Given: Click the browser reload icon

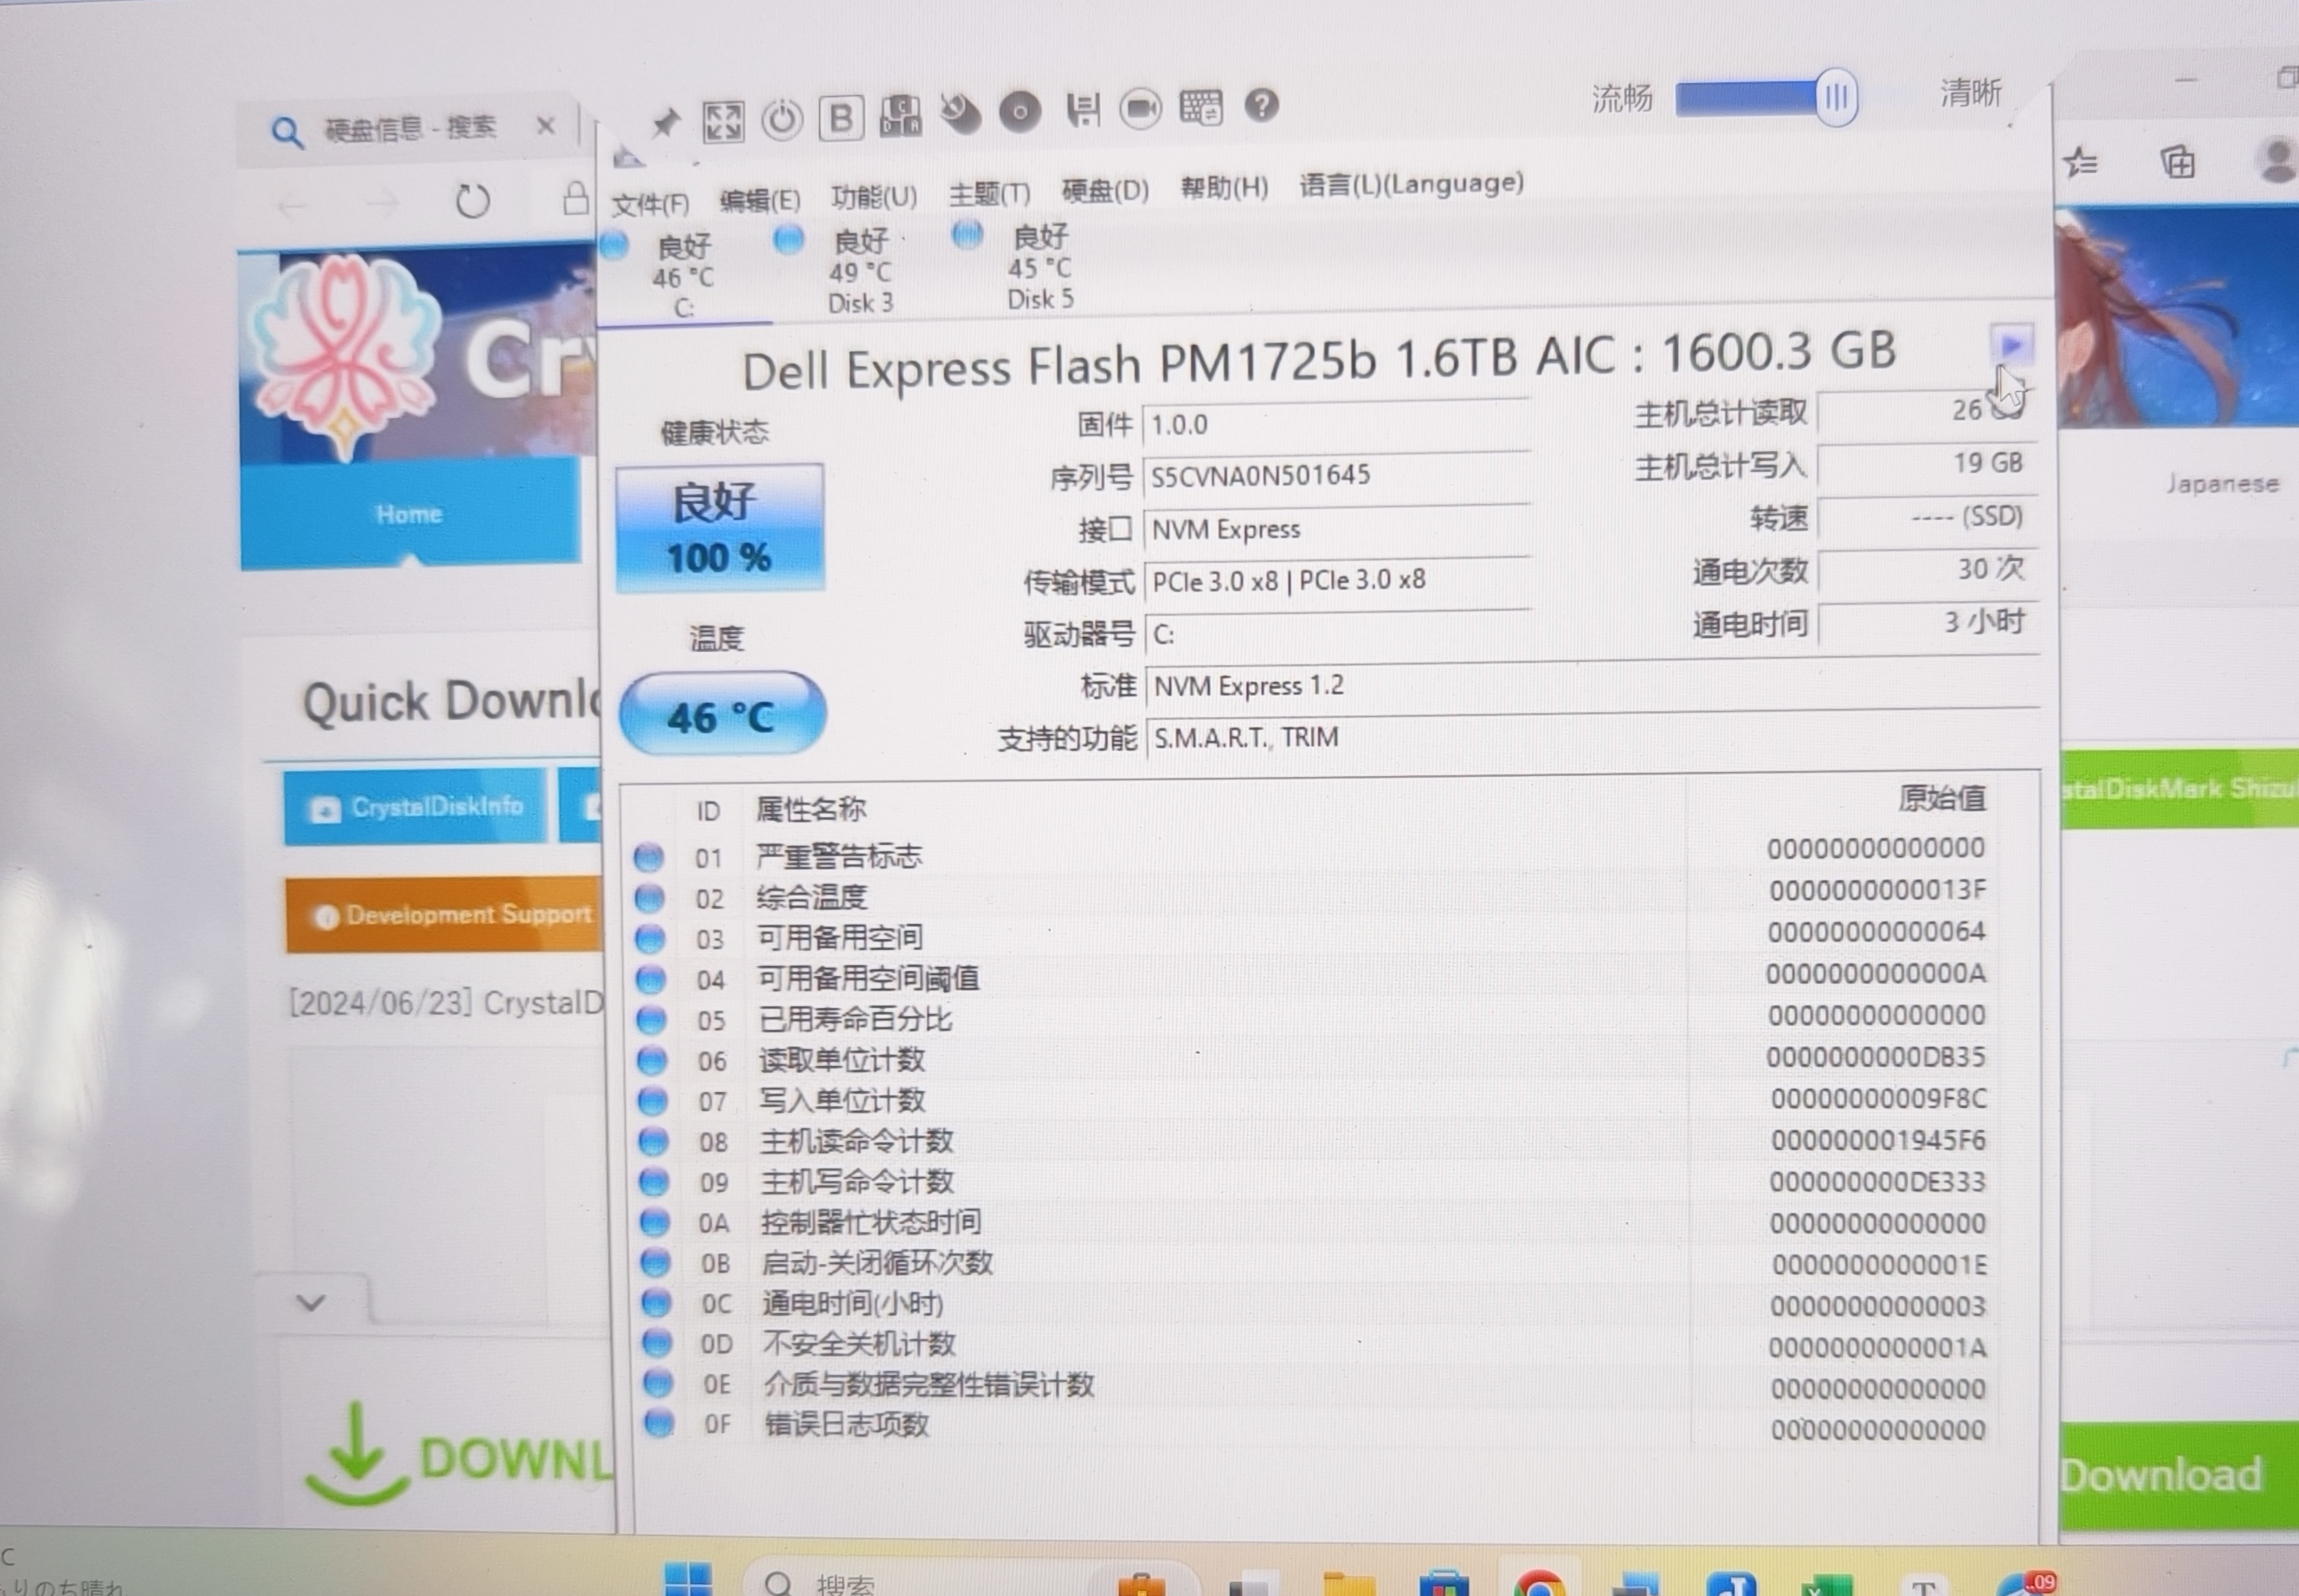Looking at the screenshot, I should point(472,201).
